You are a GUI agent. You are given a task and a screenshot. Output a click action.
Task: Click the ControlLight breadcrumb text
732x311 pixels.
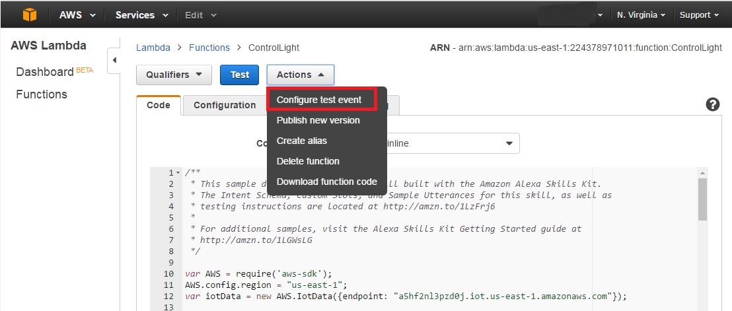click(274, 48)
